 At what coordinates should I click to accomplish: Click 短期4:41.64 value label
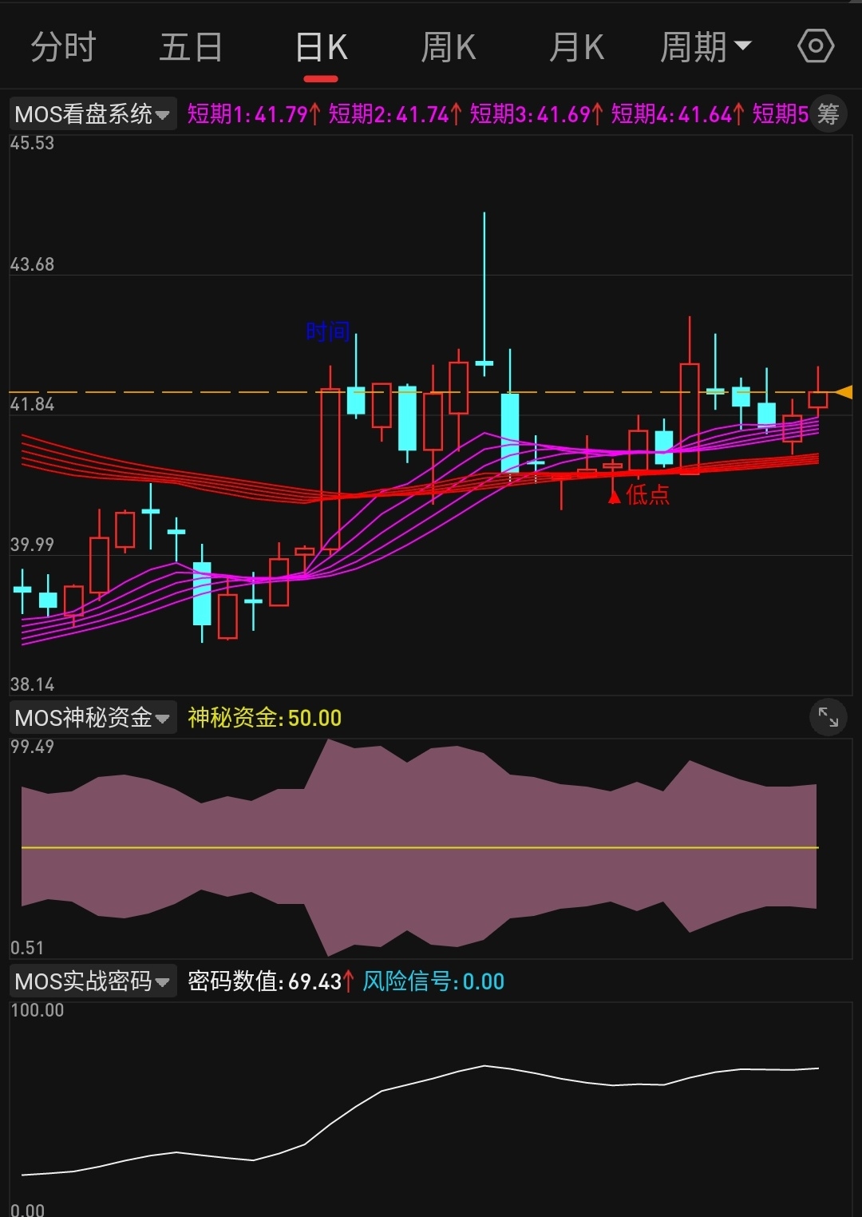pyautogui.click(x=678, y=114)
